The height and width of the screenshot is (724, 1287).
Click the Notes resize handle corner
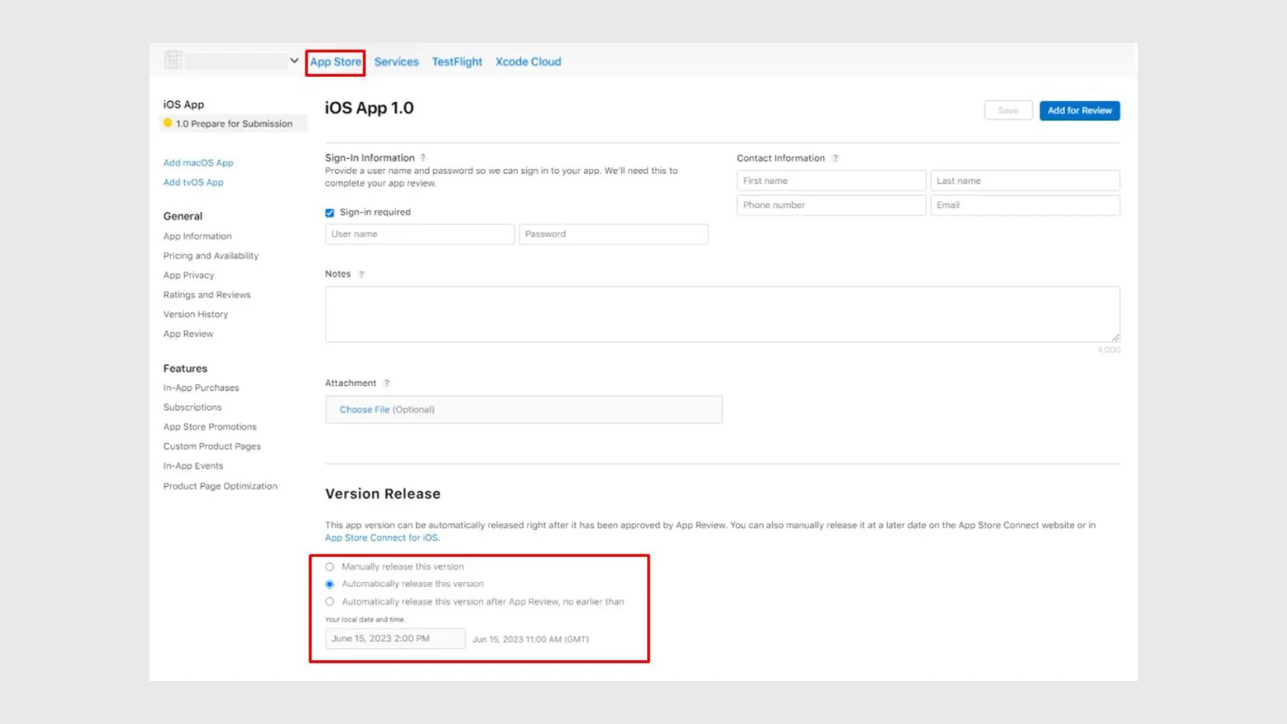click(1115, 338)
